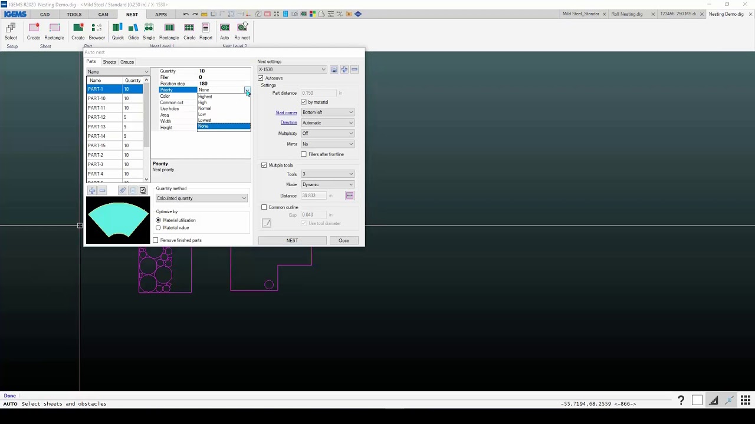Image resolution: width=755 pixels, height=424 pixels.
Task: Click the redo arrow in quick toolbar
Action: coord(195,14)
